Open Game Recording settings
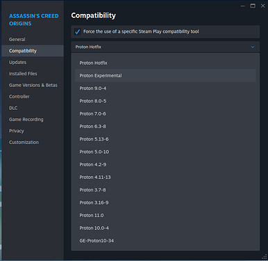Image resolution: width=268 pixels, height=261 pixels. pos(33,120)
